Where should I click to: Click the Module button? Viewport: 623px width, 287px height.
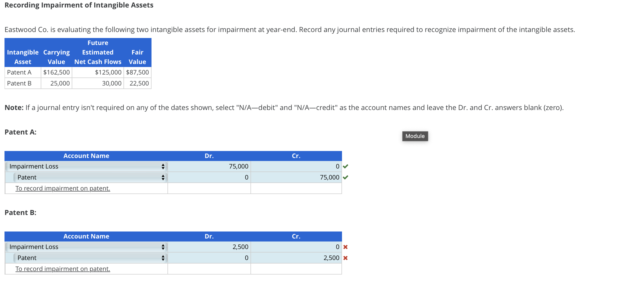click(x=415, y=136)
